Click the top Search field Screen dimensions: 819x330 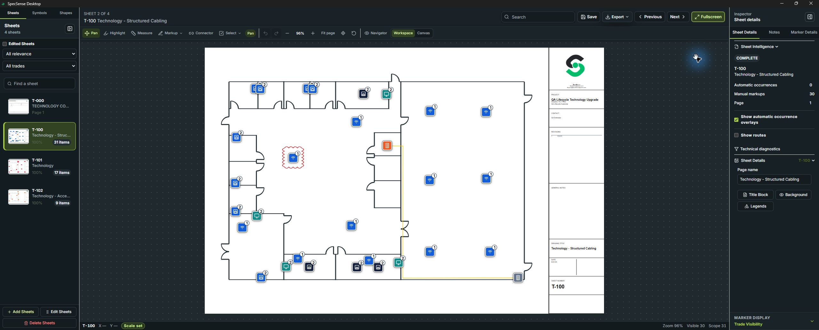[x=537, y=17]
